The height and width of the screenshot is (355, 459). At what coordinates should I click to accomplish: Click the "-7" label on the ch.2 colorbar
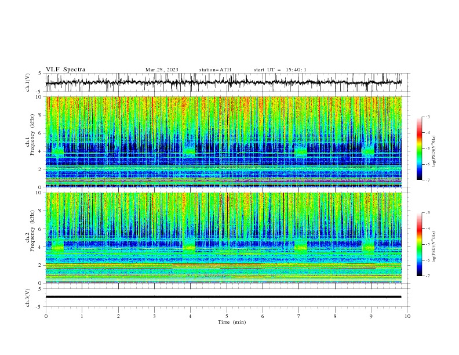point(427,276)
